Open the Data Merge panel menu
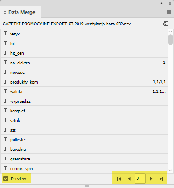 click(169, 12)
